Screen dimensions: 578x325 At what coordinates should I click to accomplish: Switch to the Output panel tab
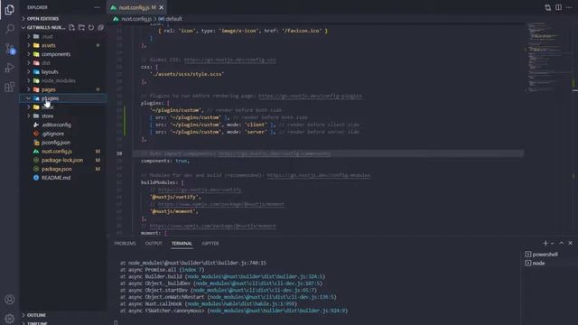tap(154, 243)
